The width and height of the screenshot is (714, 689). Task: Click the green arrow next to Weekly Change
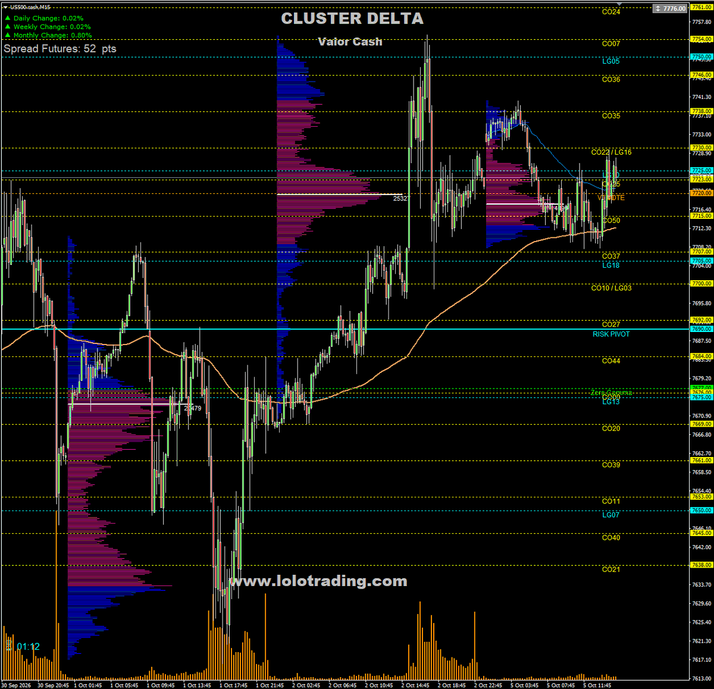[x=8, y=27]
